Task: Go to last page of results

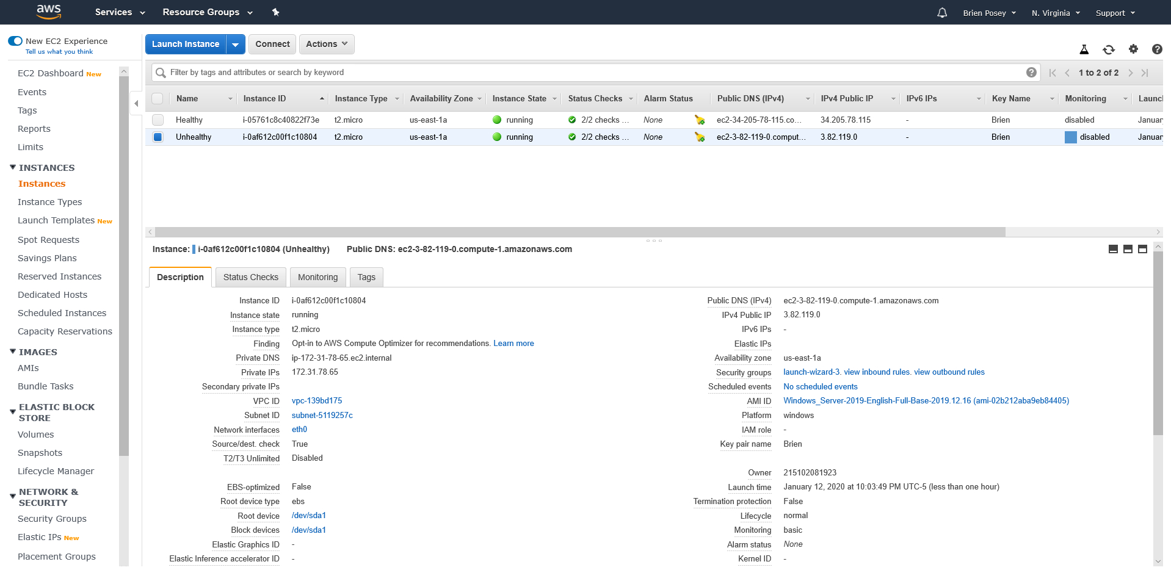Action: 1145,73
